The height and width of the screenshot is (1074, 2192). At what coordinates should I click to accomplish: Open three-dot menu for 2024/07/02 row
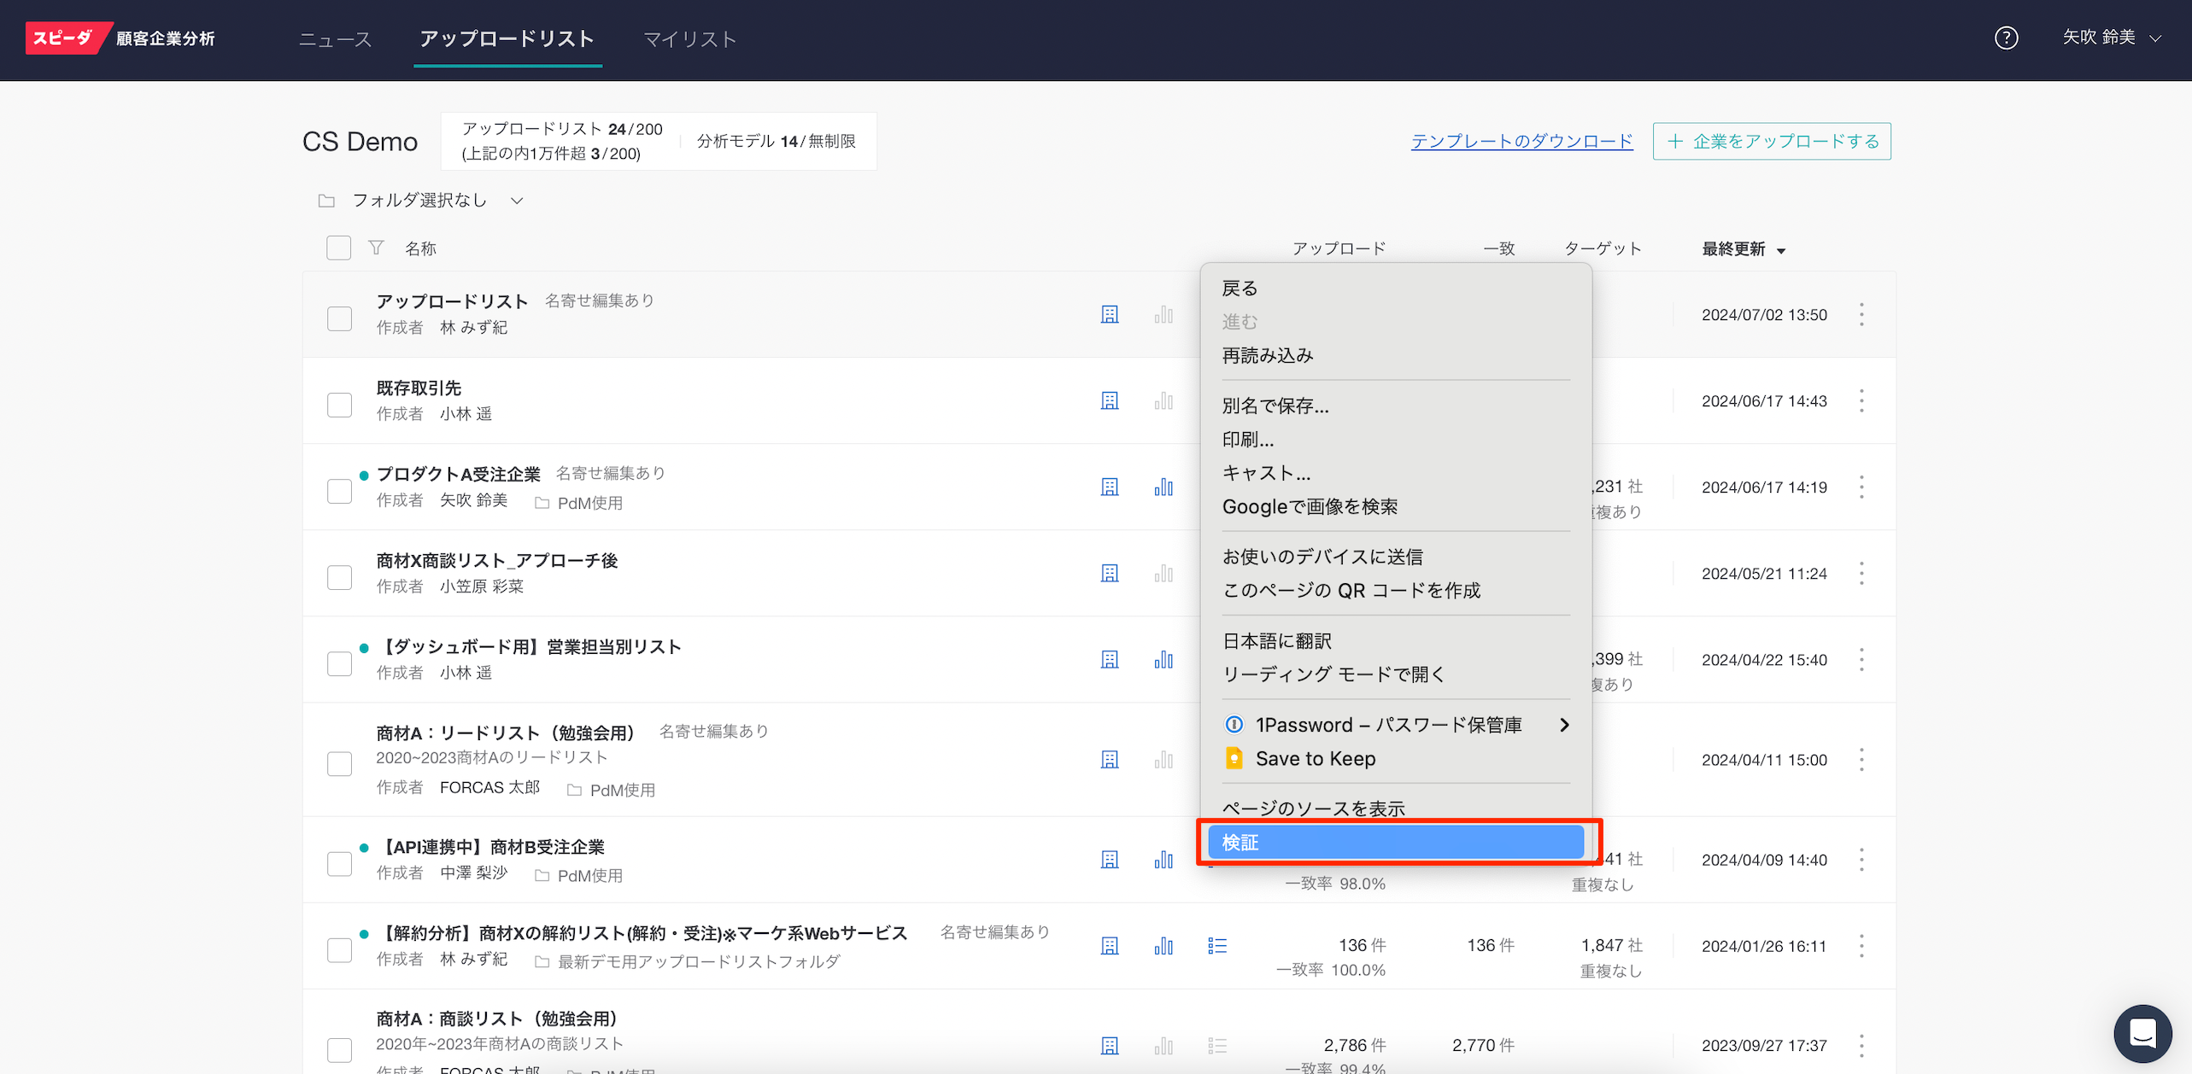[x=1861, y=315]
